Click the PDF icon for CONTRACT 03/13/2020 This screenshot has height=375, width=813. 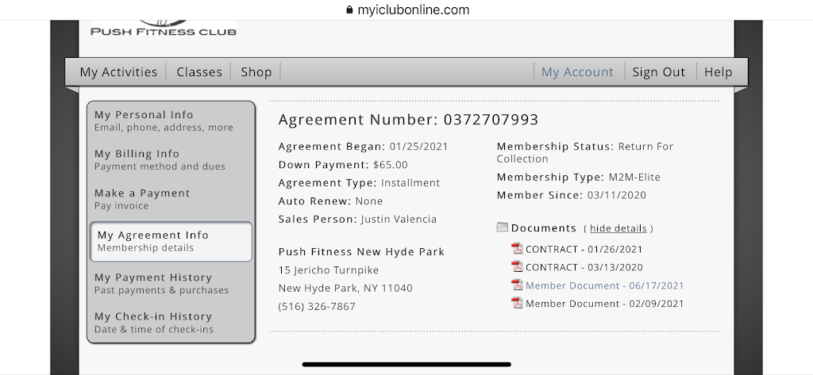coord(517,267)
